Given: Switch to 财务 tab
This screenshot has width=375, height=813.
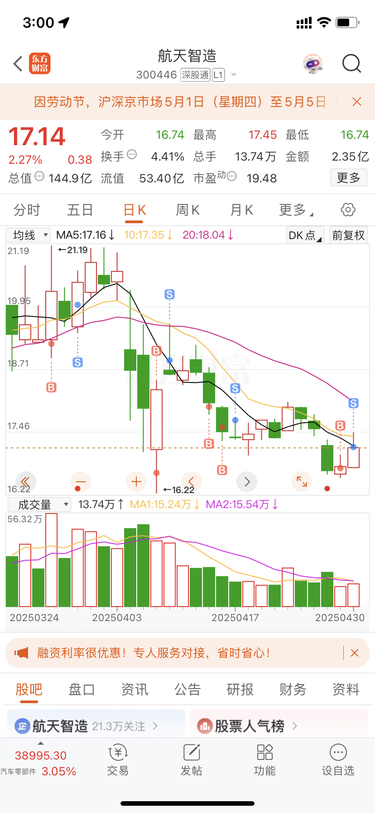Looking at the screenshot, I should (x=293, y=690).
